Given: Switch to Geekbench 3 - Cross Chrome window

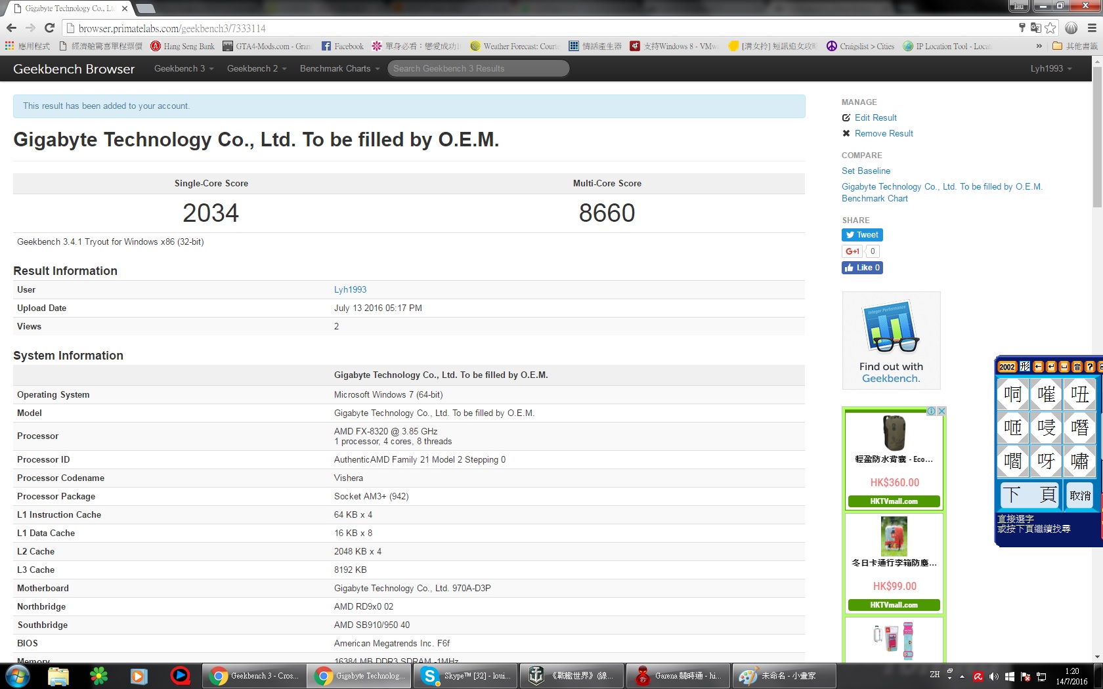Looking at the screenshot, I should tap(255, 676).
